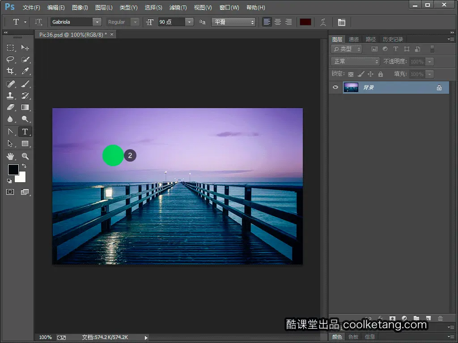
Task: Open the Gabriola font family dropdown
Action: pyautogui.click(x=97, y=22)
